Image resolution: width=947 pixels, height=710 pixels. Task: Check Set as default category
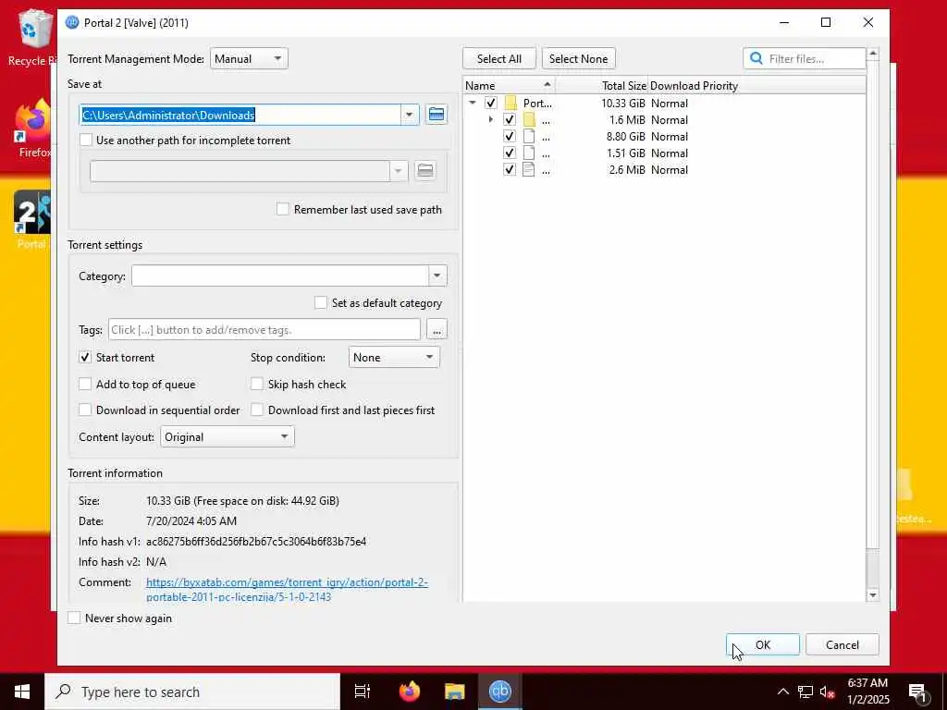[321, 302]
